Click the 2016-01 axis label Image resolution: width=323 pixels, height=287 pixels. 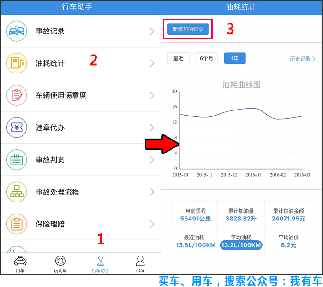(x=253, y=175)
